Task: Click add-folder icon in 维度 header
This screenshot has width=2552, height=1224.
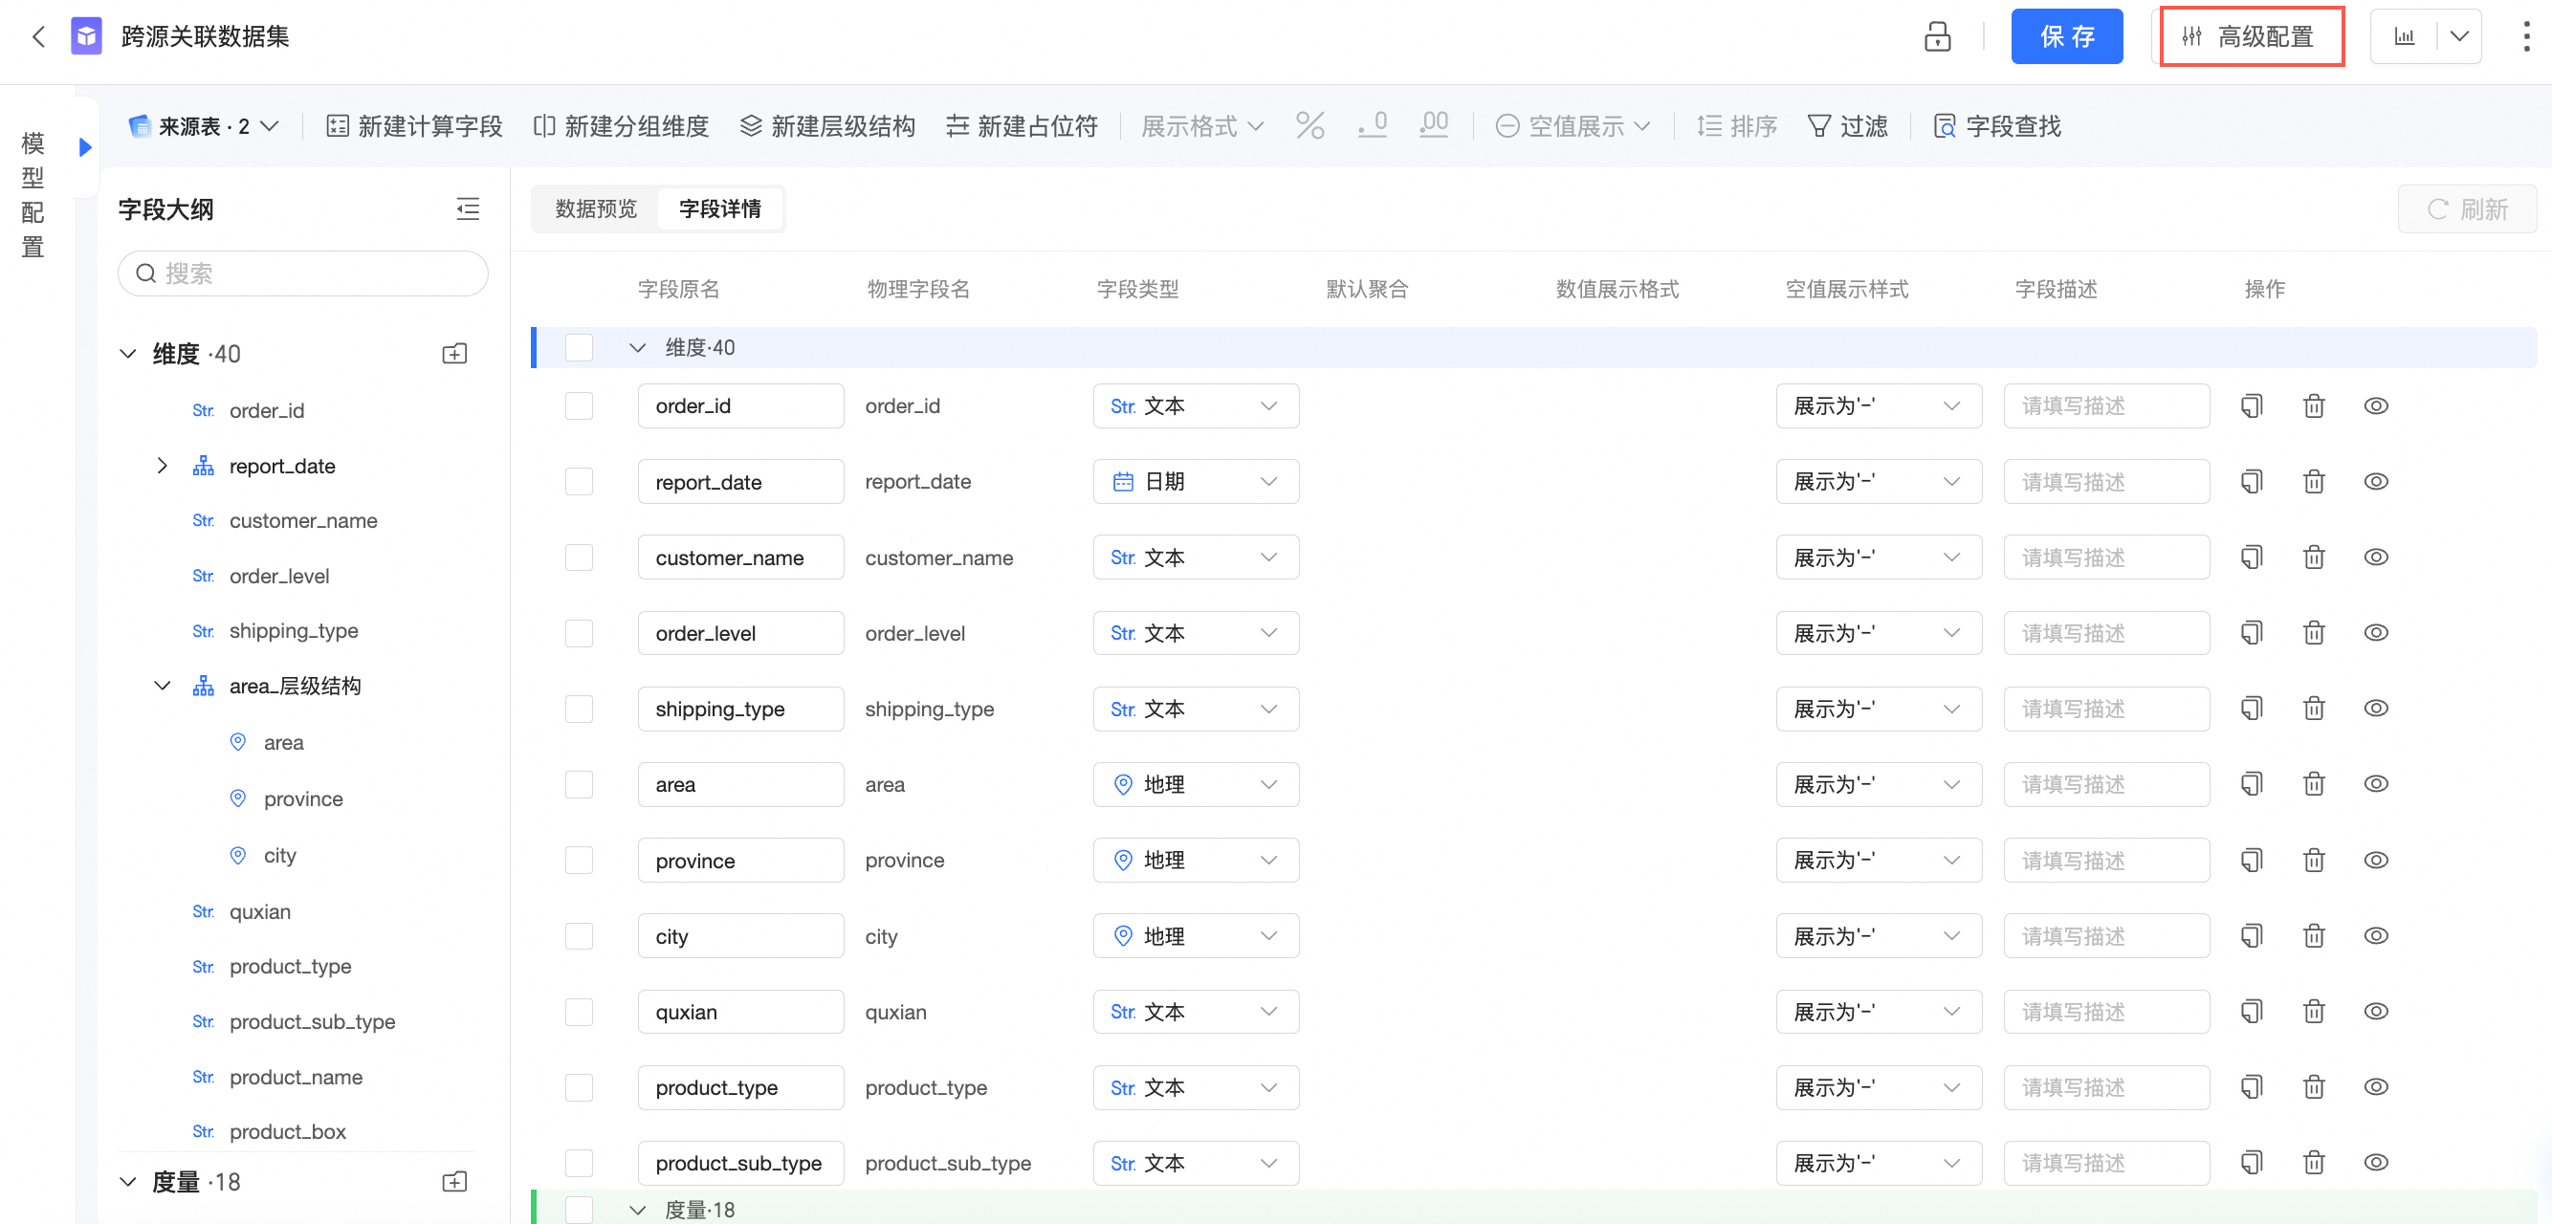Action: coord(453,354)
